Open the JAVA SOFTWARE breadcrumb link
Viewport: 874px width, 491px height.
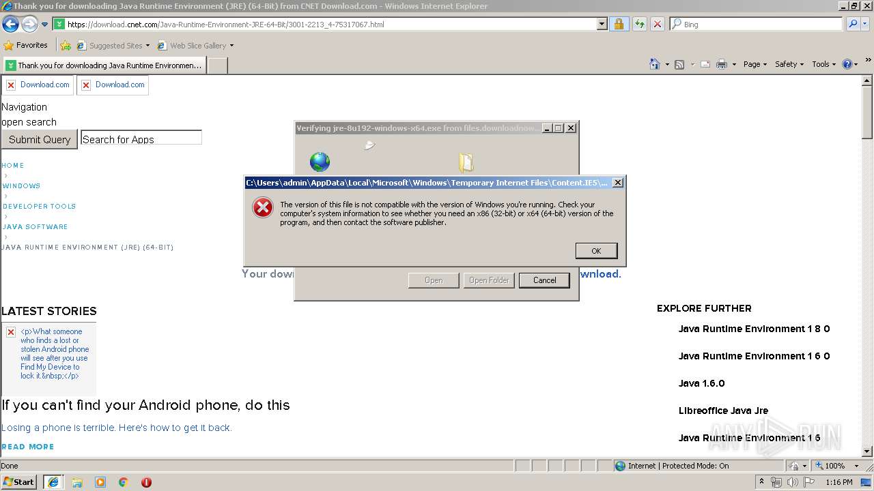point(35,227)
